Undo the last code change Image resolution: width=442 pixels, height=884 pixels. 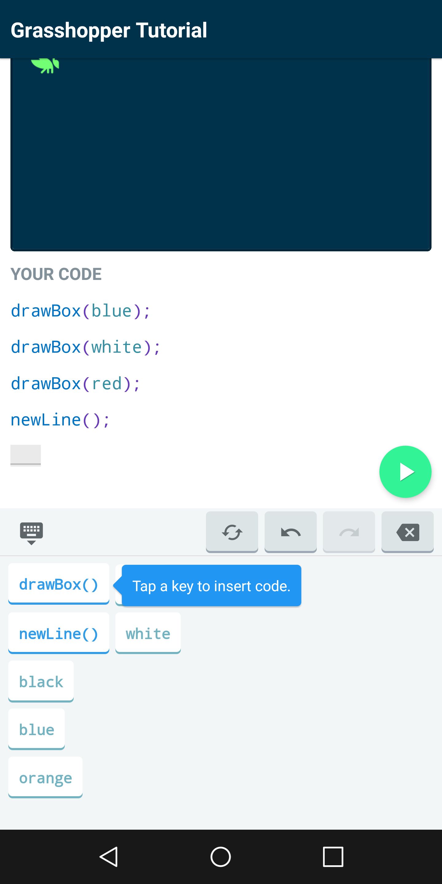pyautogui.click(x=291, y=532)
